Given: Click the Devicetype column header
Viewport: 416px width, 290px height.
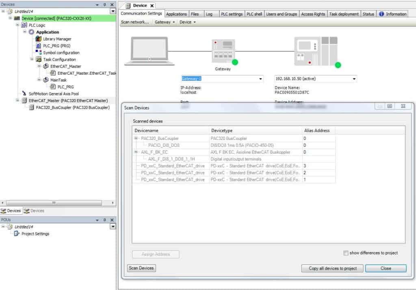Looking at the screenshot, I should pyautogui.click(x=256, y=131).
